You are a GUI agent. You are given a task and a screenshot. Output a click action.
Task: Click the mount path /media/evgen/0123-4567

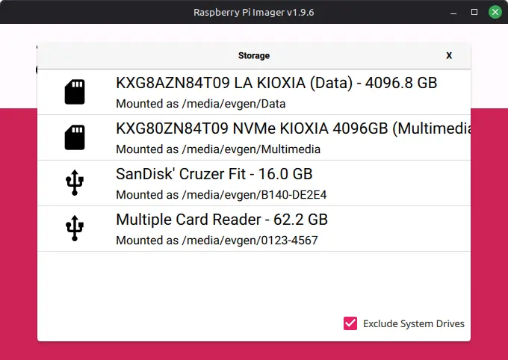coord(218,240)
